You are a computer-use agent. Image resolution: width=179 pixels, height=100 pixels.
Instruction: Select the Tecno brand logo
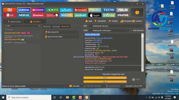tap(109, 10)
